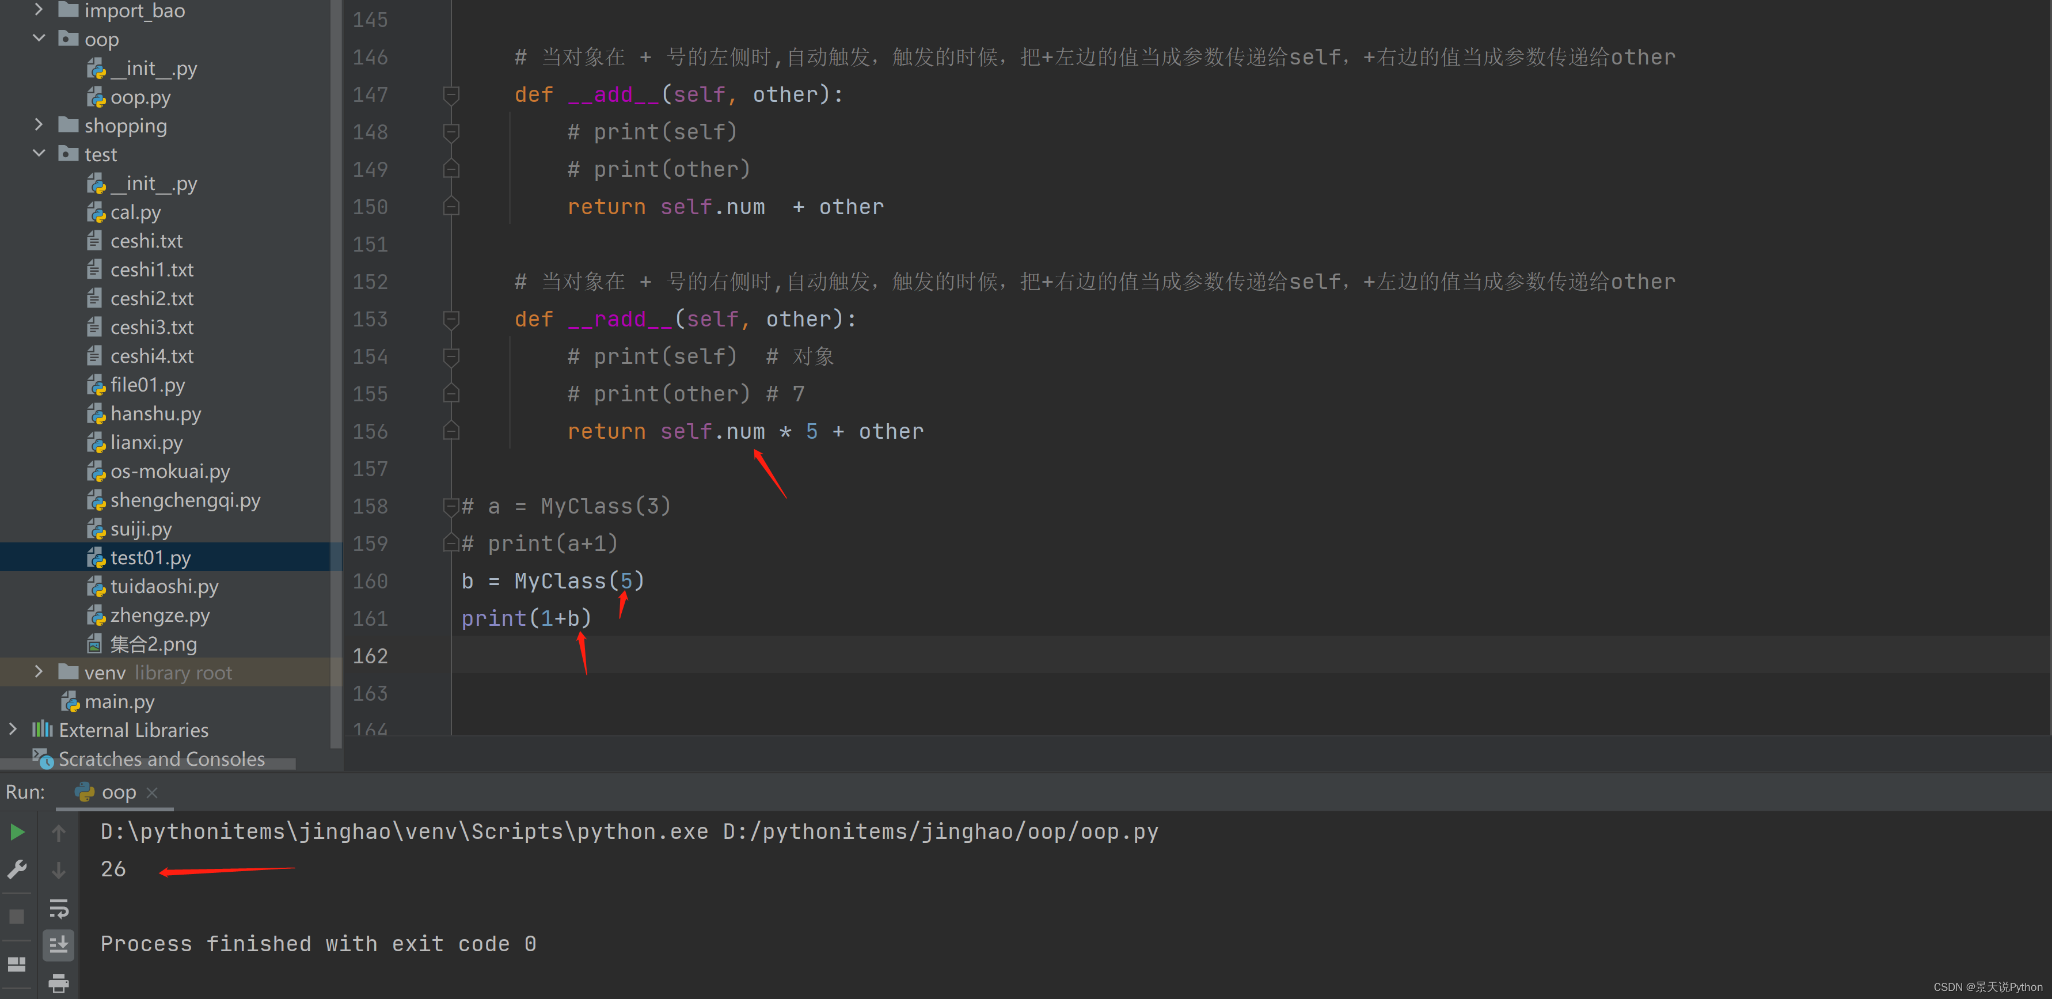This screenshot has height=999, width=2052.
Task: Expand External Libraries node
Action: [13, 730]
